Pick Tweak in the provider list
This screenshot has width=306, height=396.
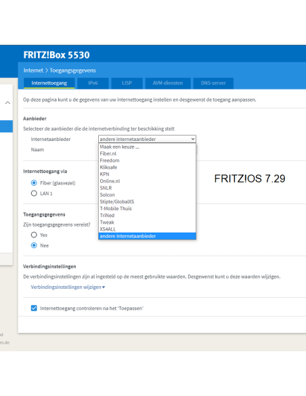(147, 222)
